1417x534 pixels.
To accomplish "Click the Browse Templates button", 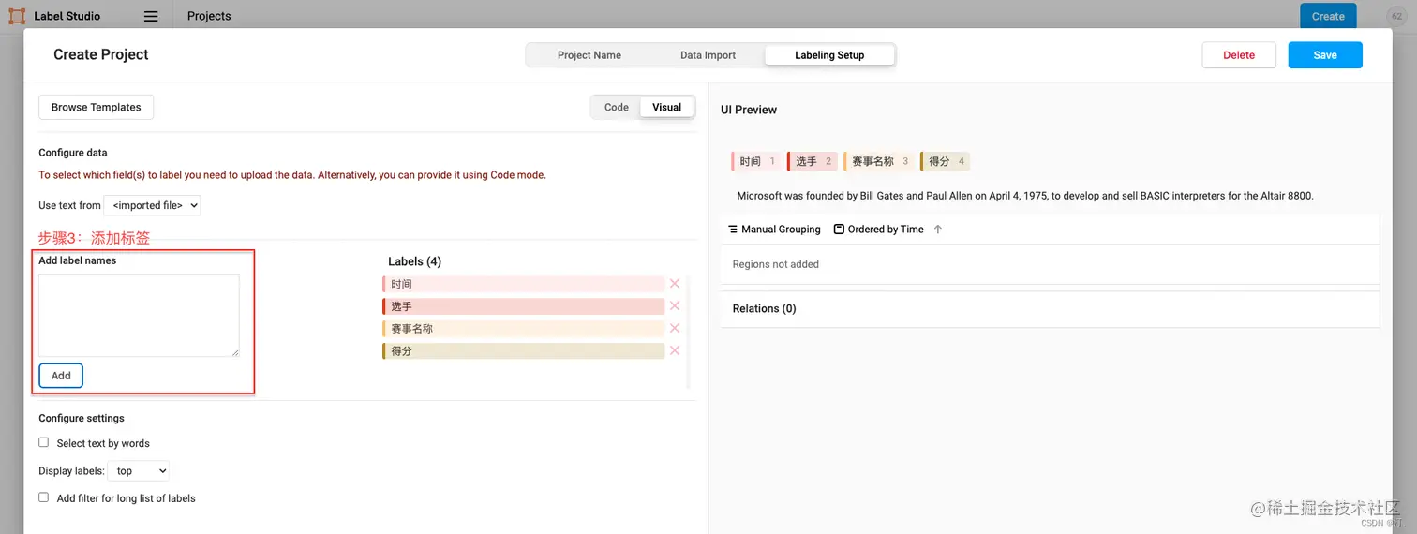I will pyautogui.click(x=96, y=107).
